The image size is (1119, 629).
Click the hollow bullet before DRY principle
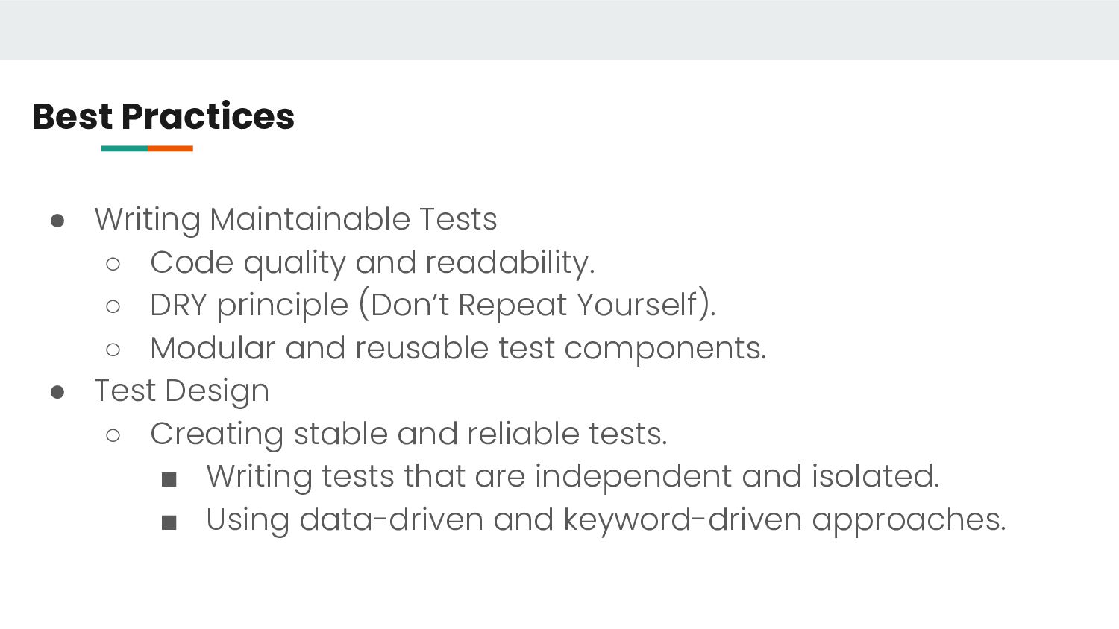[x=113, y=306]
